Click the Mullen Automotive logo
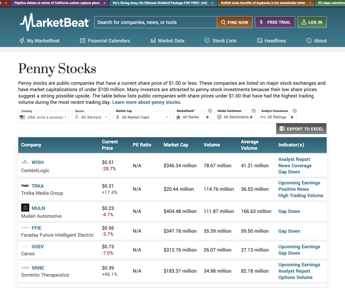The image size is (345, 288). (25, 208)
